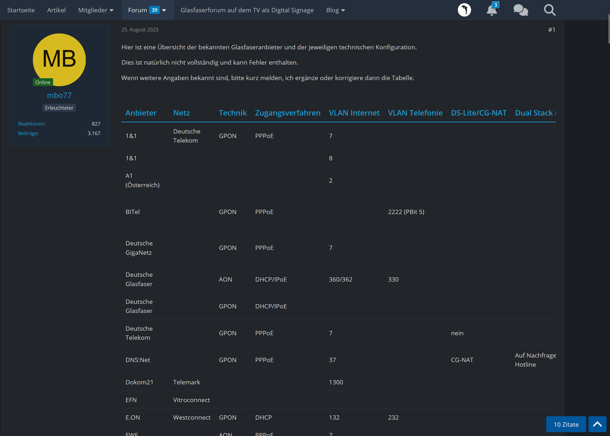Jump to top with the up-arrow button

(x=597, y=424)
